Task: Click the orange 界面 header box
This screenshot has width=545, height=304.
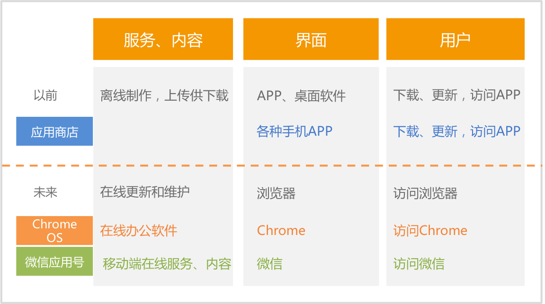Action: click(311, 39)
